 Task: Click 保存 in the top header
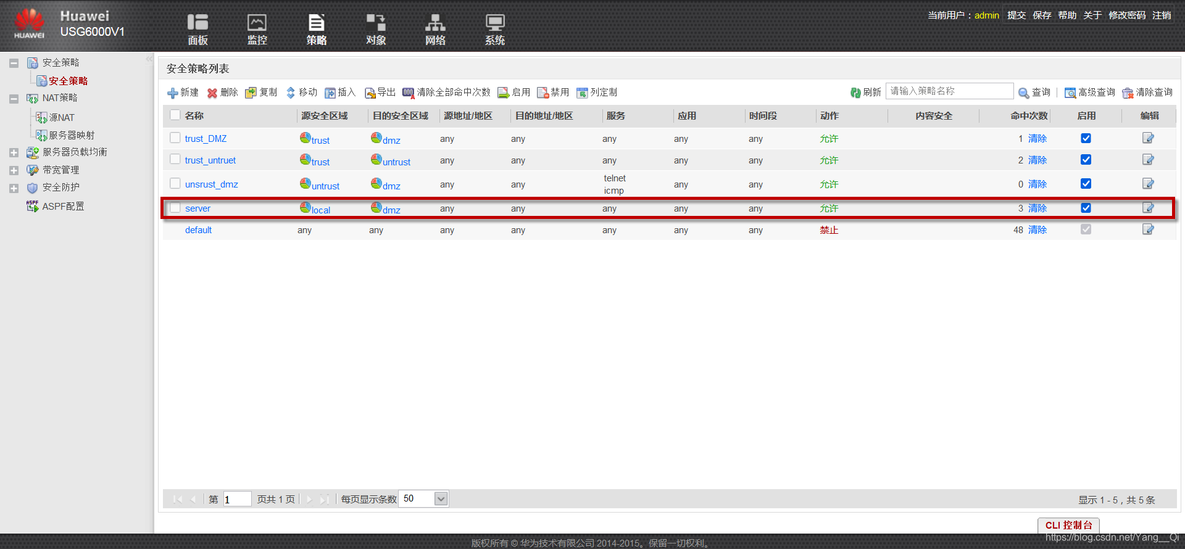(x=1042, y=15)
